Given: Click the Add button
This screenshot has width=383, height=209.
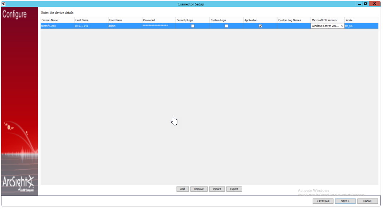Looking at the screenshot, I should (182, 189).
